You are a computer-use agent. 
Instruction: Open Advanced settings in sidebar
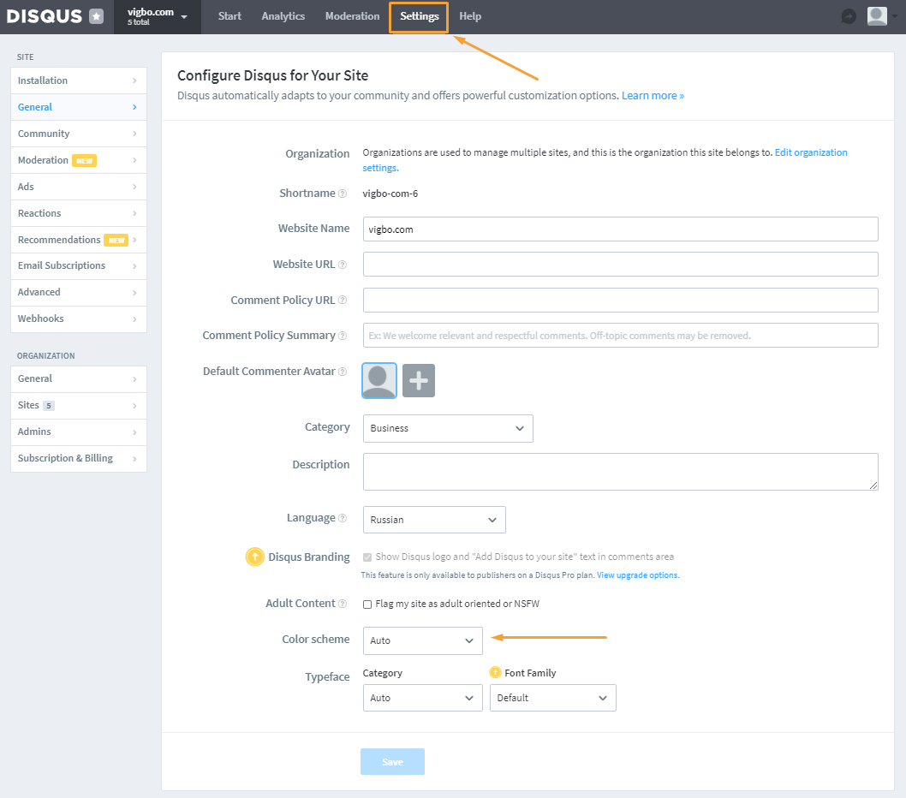(79, 292)
